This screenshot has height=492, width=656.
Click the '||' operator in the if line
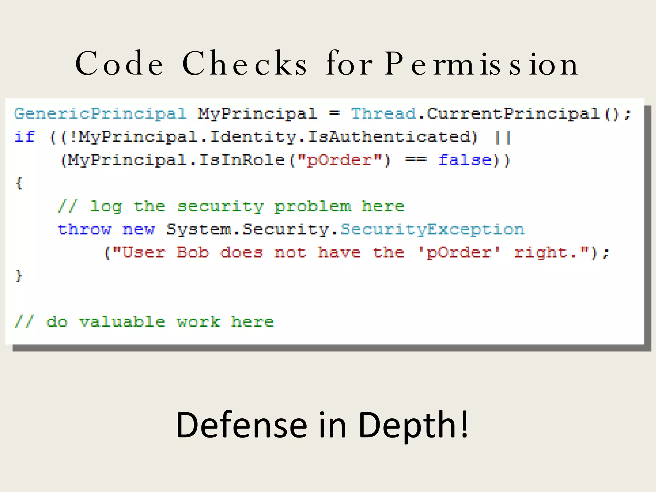coord(503,137)
